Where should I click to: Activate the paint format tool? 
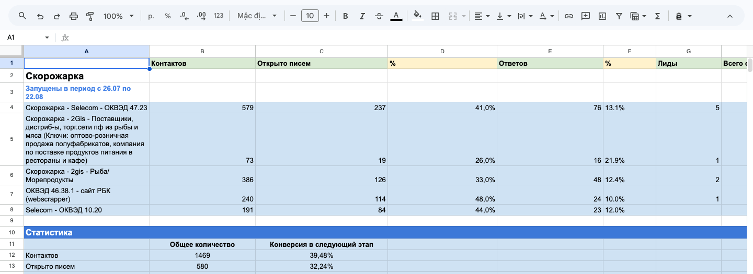point(90,16)
